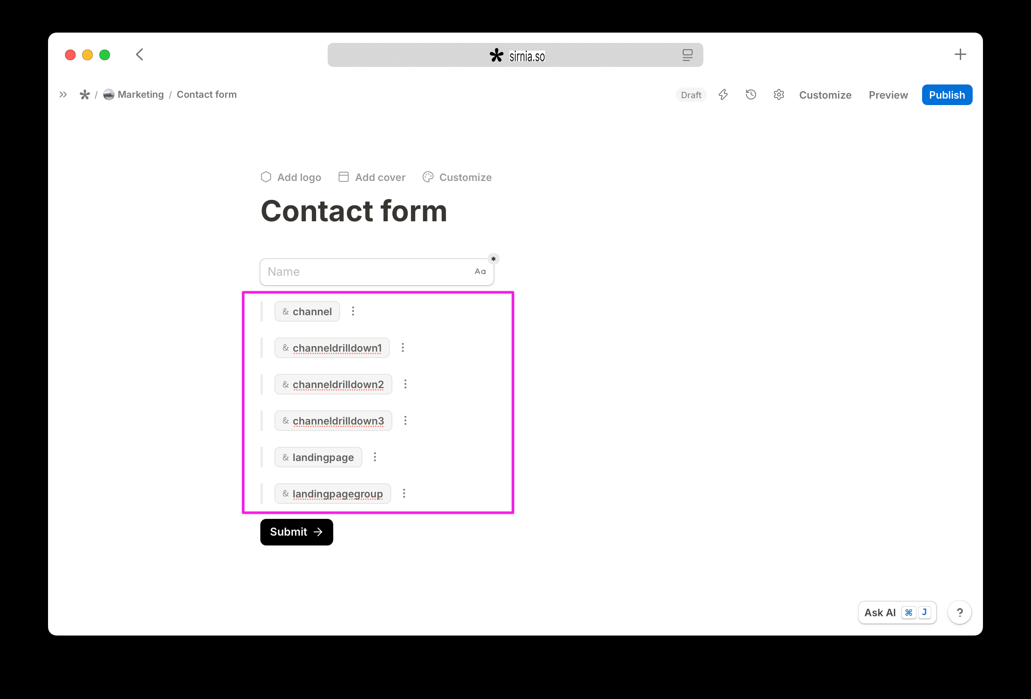Open options menu for landingpagegroup field

404,494
